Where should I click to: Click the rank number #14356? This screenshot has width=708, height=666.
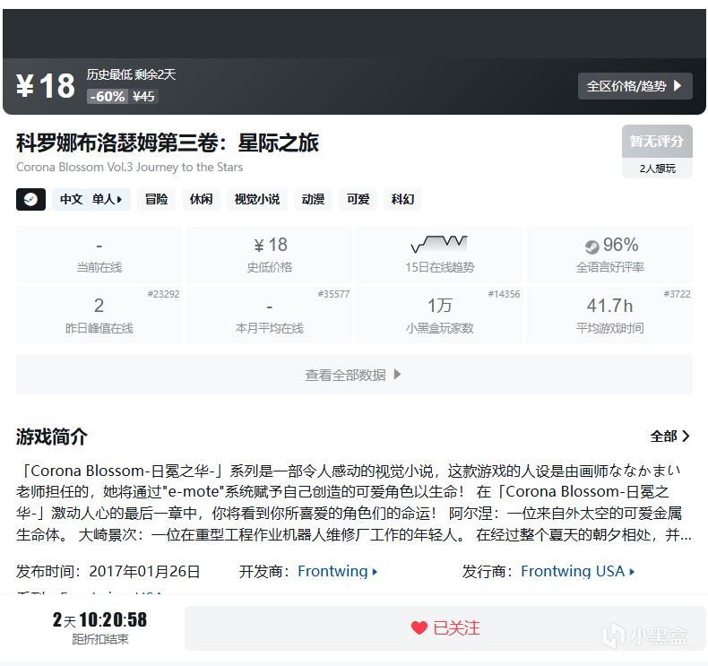coord(504,294)
